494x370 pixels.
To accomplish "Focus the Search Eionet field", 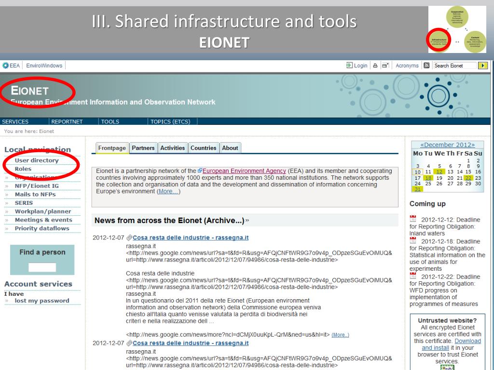I will (454, 66).
